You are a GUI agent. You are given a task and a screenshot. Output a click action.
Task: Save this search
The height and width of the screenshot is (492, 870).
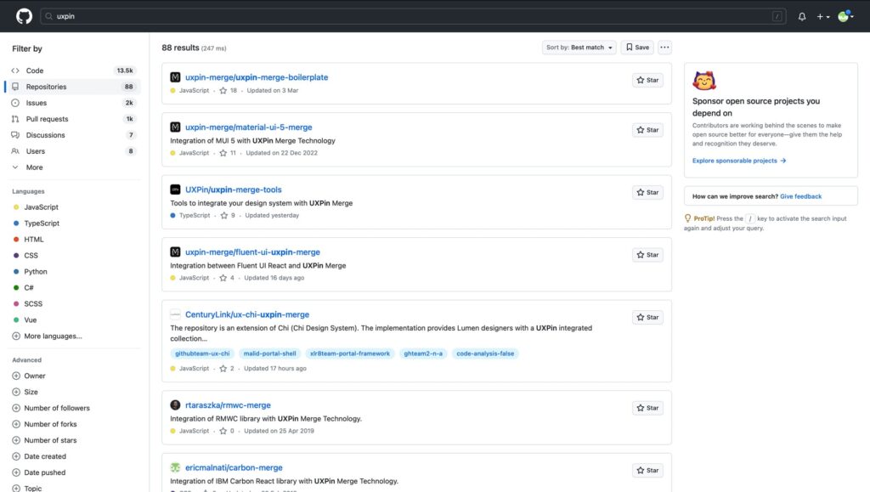(x=637, y=47)
